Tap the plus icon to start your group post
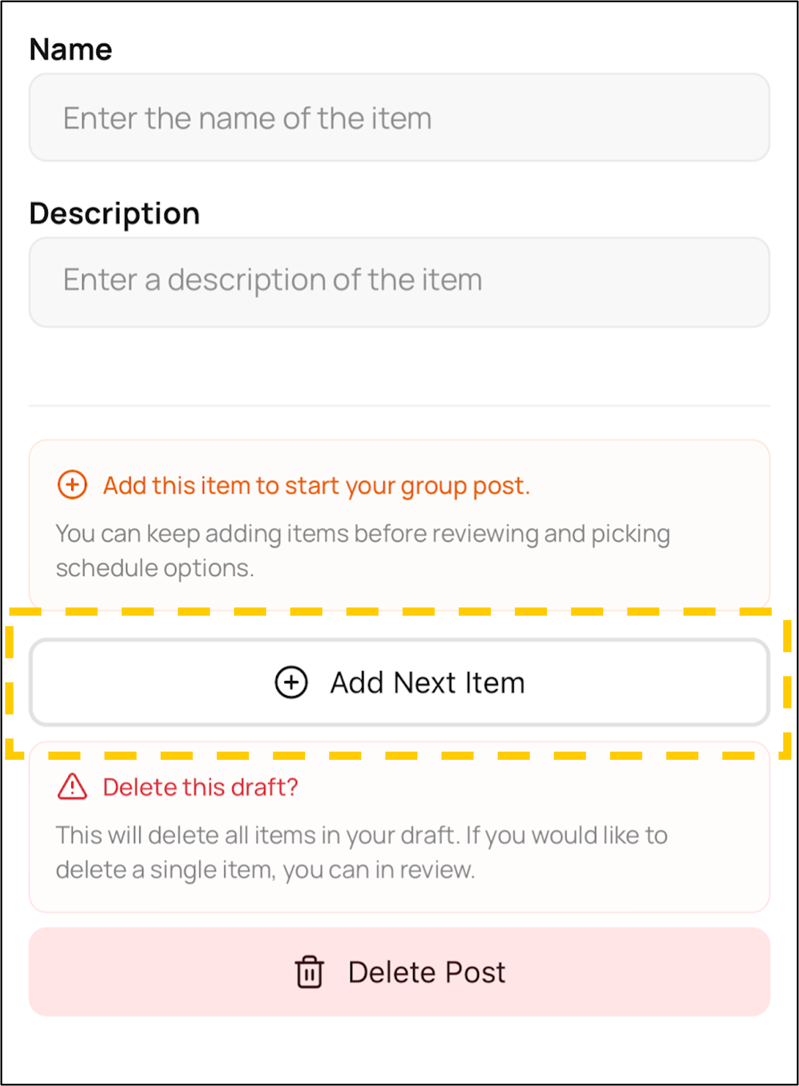 (71, 484)
